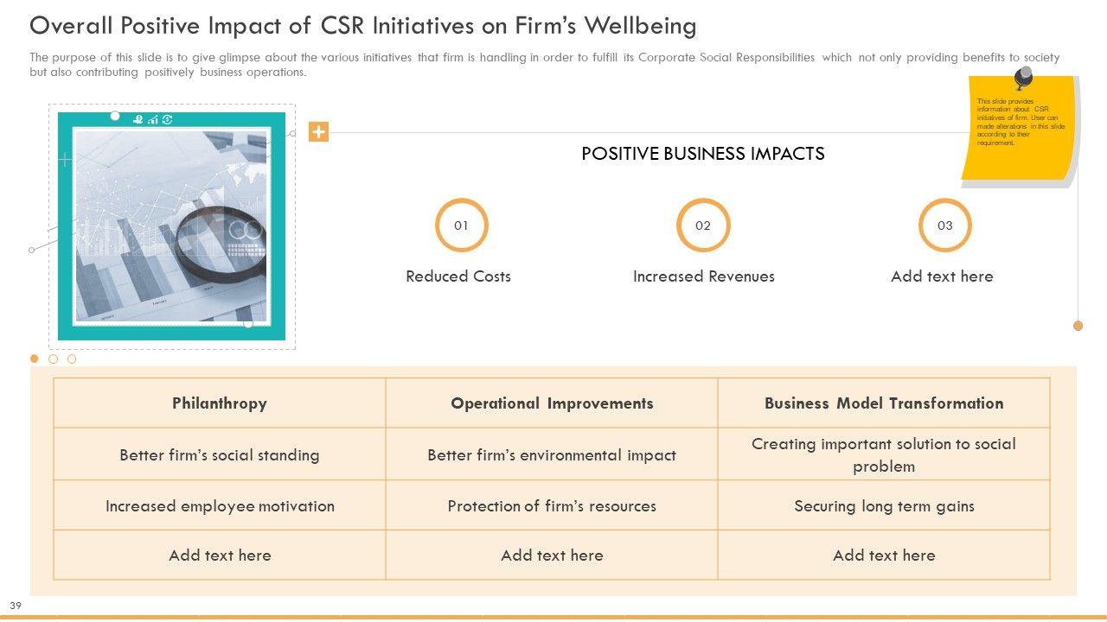Click the magnifying glass in the photo
This screenshot has height=622, width=1107.
[225, 235]
